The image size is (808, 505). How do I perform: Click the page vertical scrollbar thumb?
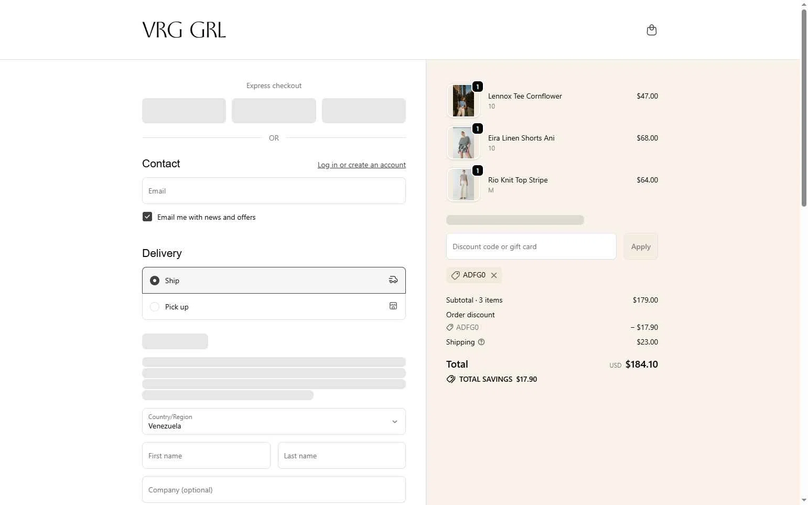(804, 108)
